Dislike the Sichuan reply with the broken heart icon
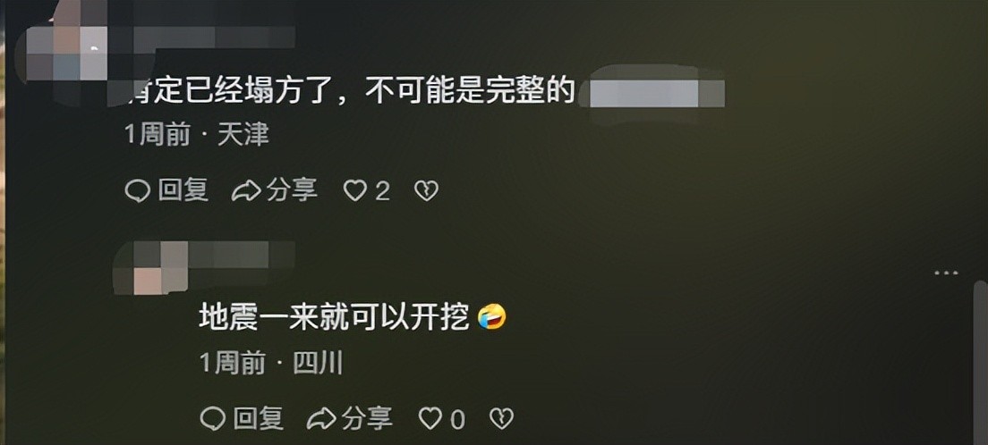 (x=502, y=418)
